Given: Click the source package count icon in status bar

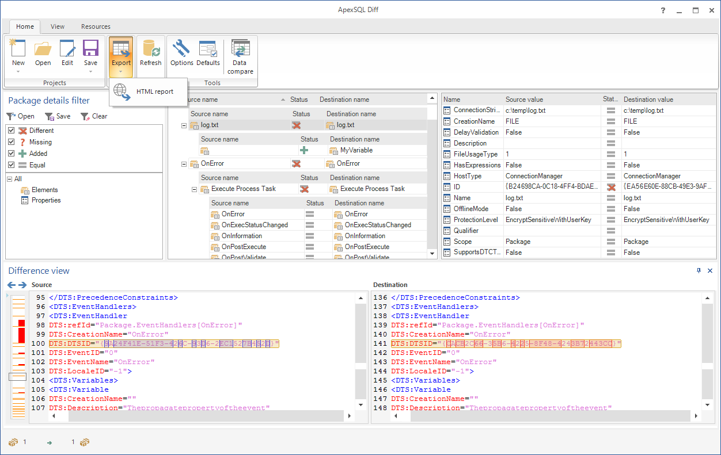Looking at the screenshot, I should click(x=13, y=442).
